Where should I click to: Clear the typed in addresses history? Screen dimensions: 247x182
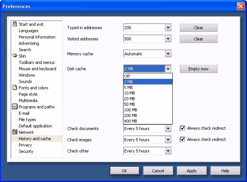(x=198, y=28)
